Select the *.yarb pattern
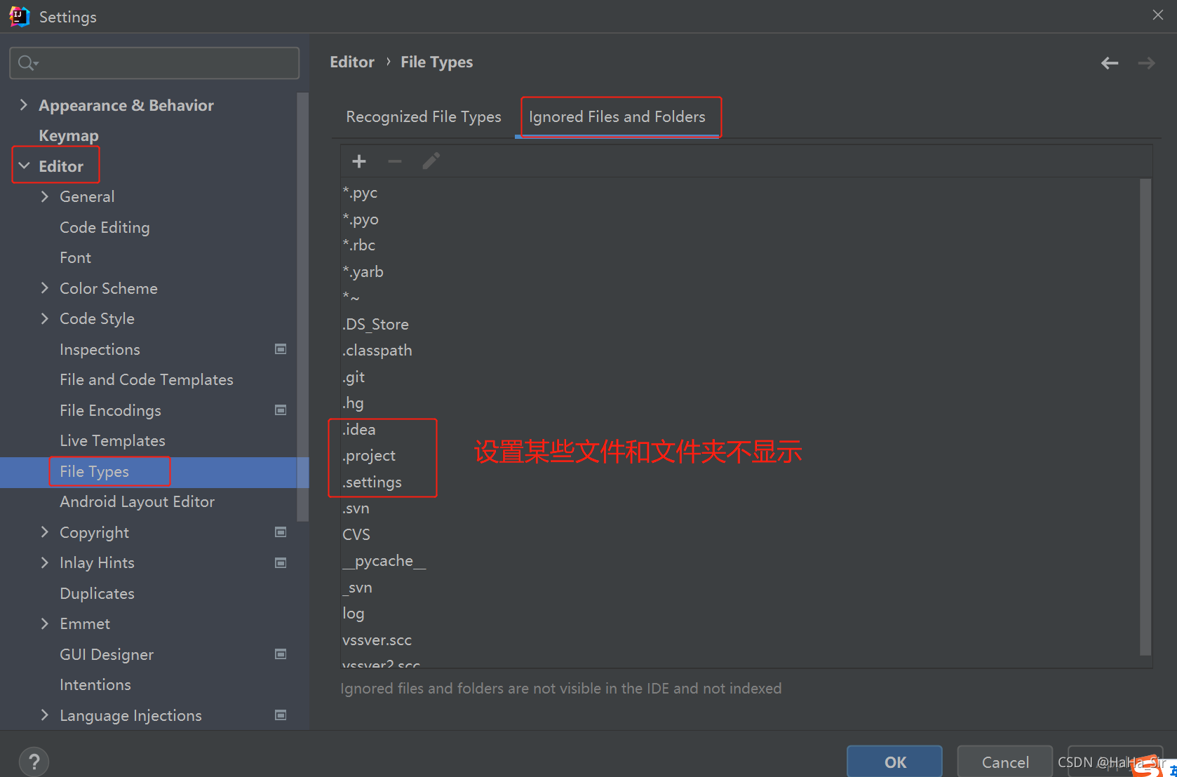The height and width of the screenshot is (777, 1177). point(363,271)
